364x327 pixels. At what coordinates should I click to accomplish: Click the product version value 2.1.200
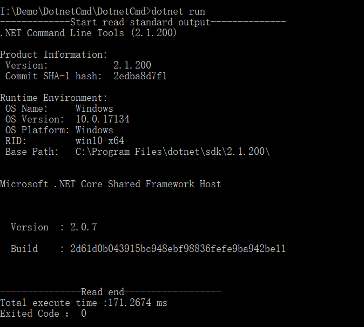point(132,65)
